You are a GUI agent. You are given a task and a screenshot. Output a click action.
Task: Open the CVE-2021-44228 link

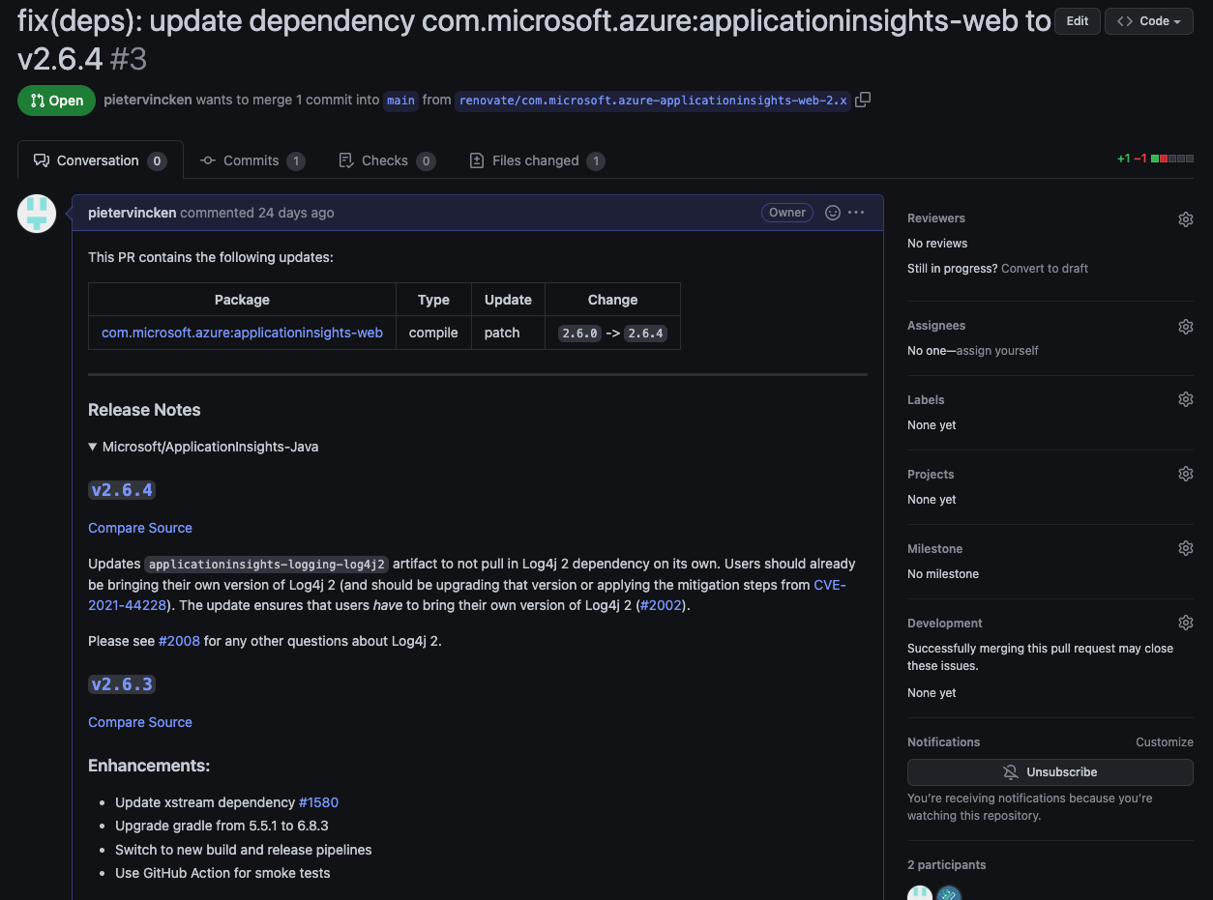[x=829, y=585]
